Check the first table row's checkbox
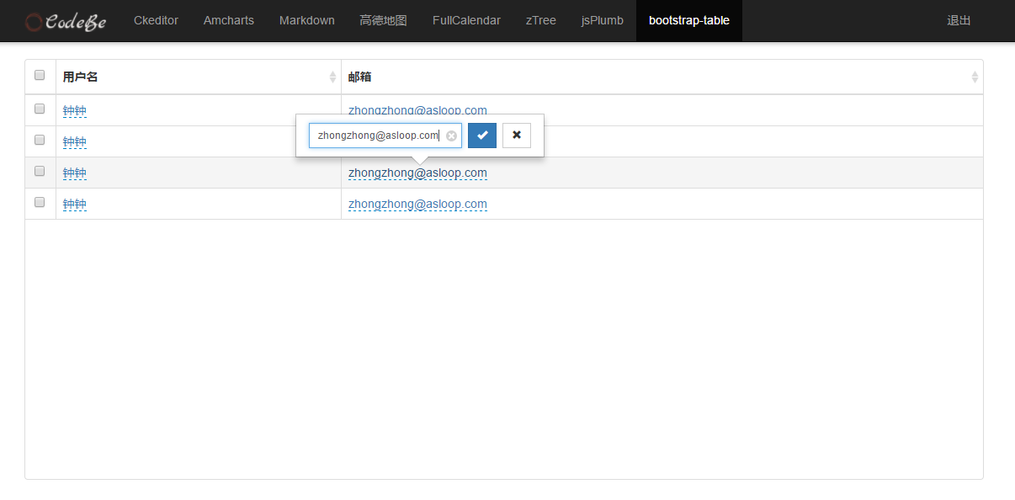 40,109
